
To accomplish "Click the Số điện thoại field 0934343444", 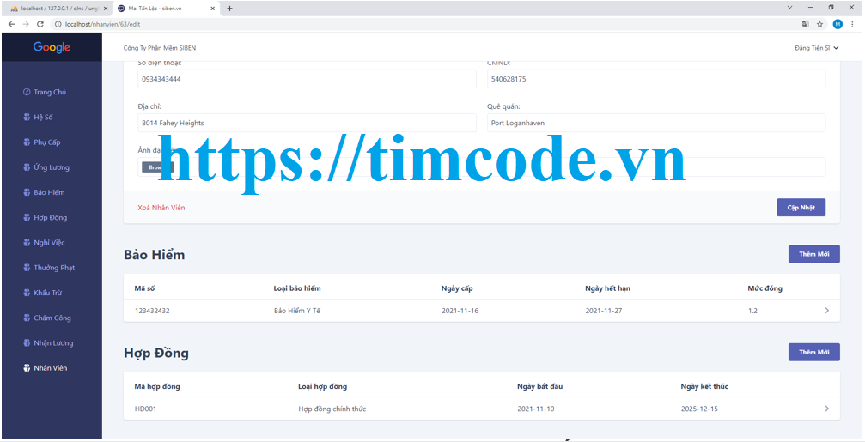I will point(307,79).
